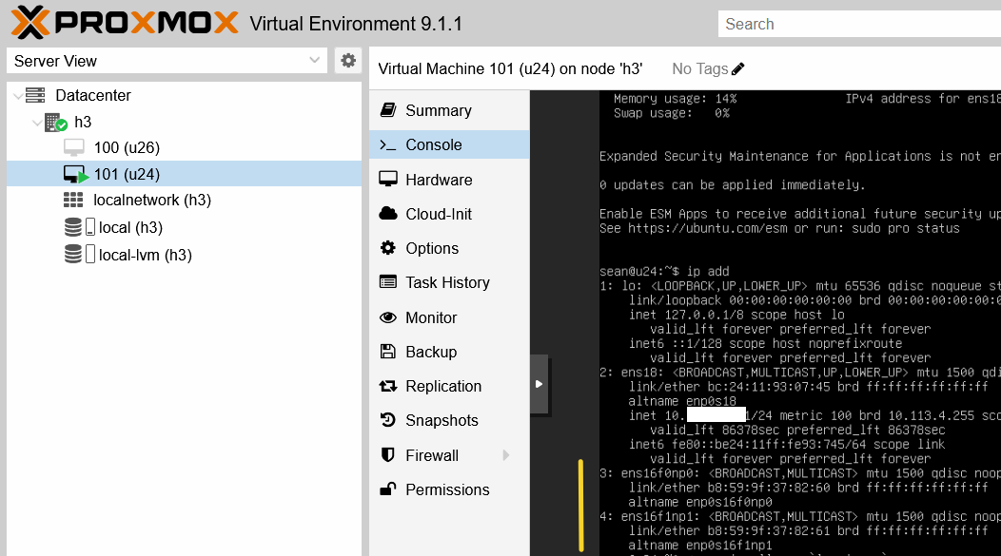This screenshot has width=1001, height=556.
Task: Click inside the console terminal area
Action: 800,322
